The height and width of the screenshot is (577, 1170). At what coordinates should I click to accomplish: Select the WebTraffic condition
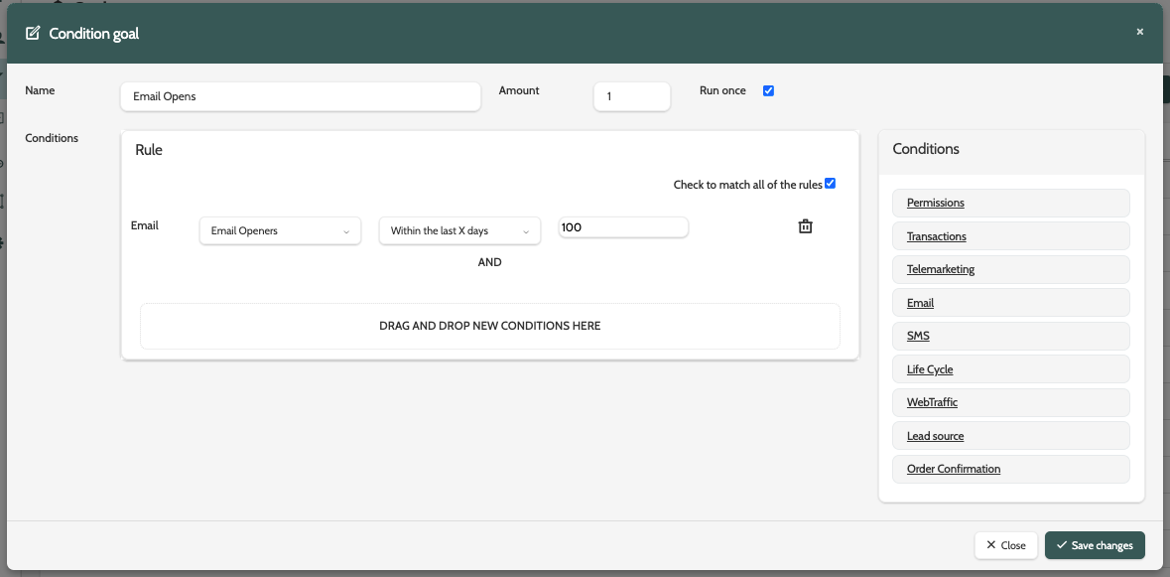click(1010, 402)
